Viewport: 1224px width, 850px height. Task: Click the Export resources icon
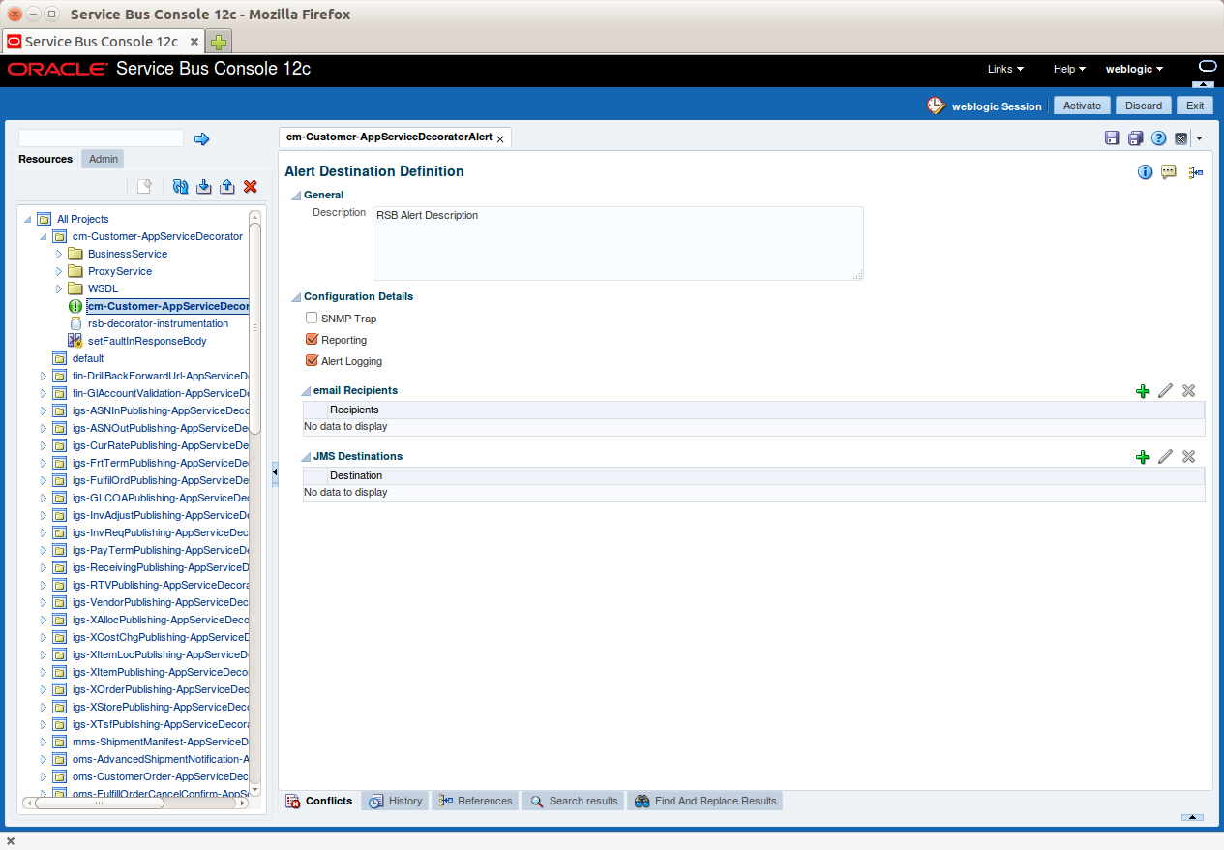click(227, 187)
